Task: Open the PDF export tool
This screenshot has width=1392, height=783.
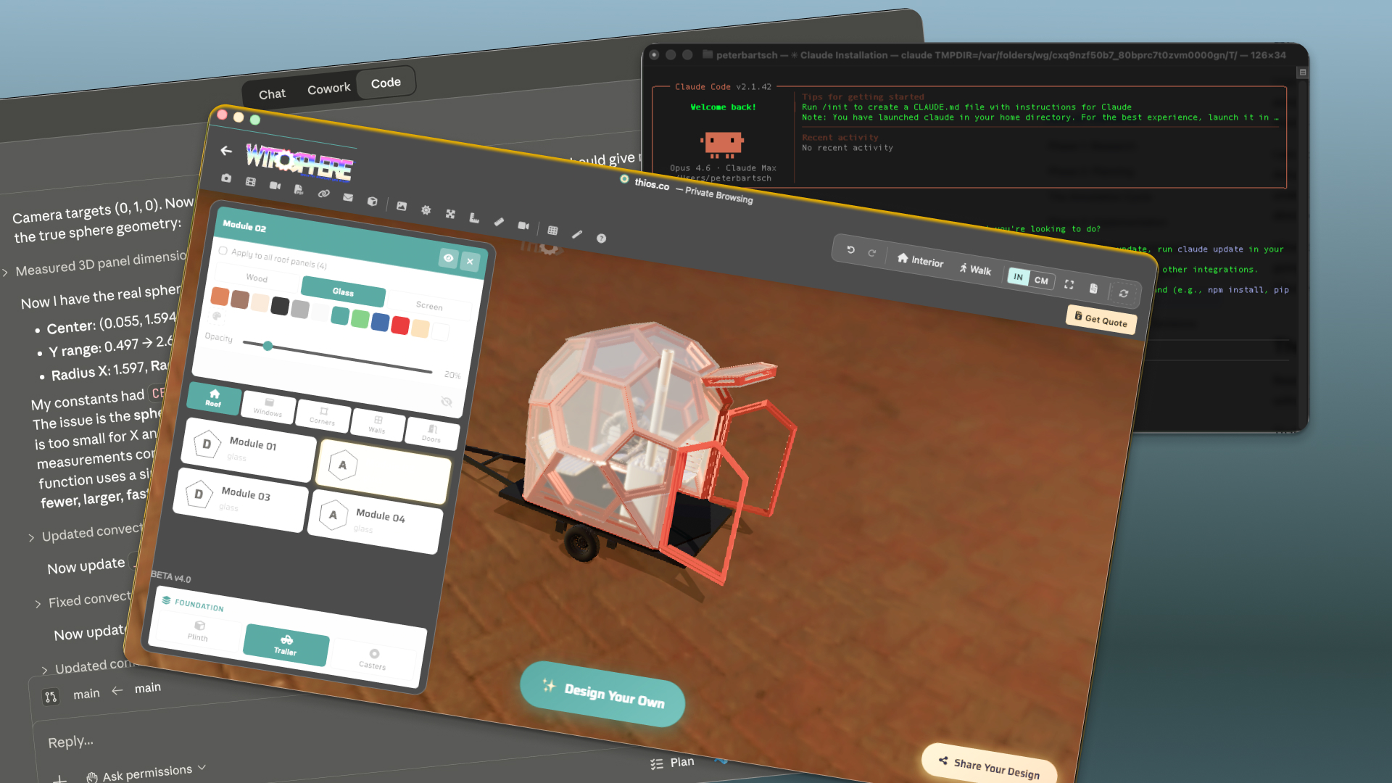Action: [299, 190]
